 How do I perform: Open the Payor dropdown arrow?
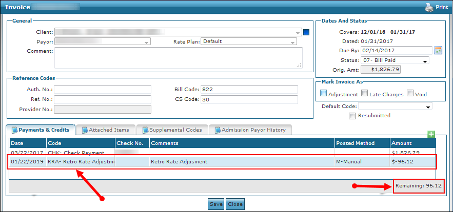[147, 42]
